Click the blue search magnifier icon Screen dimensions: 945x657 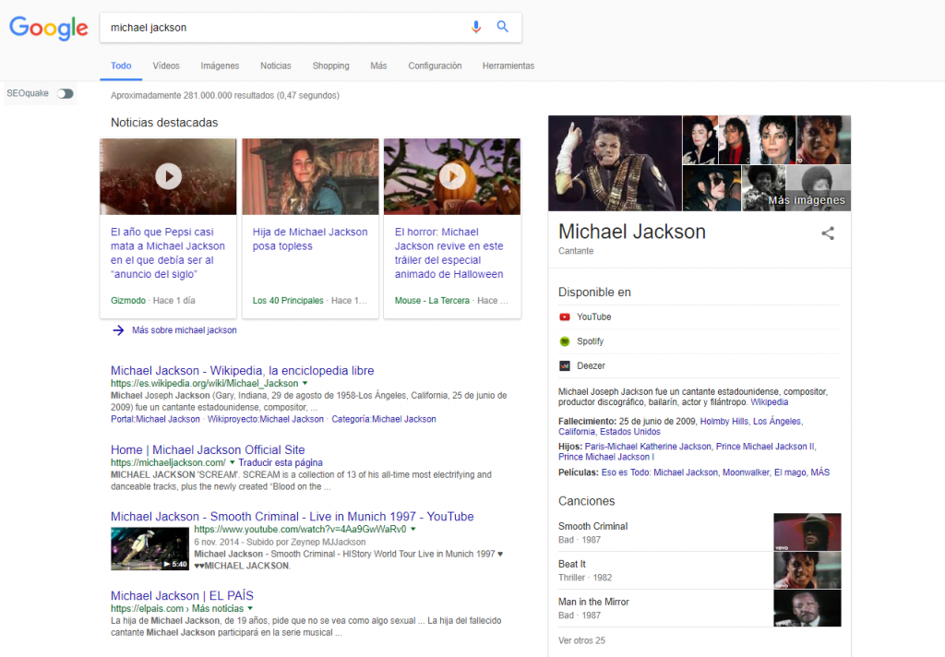[503, 27]
